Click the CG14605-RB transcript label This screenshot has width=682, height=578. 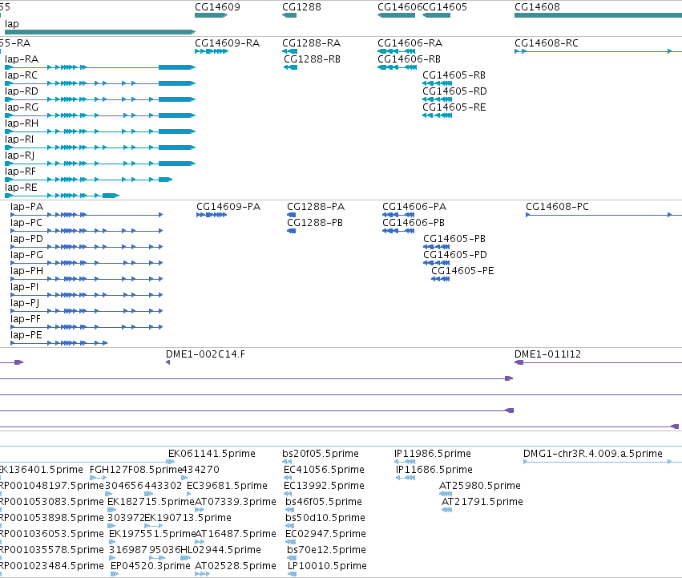tap(454, 75)
